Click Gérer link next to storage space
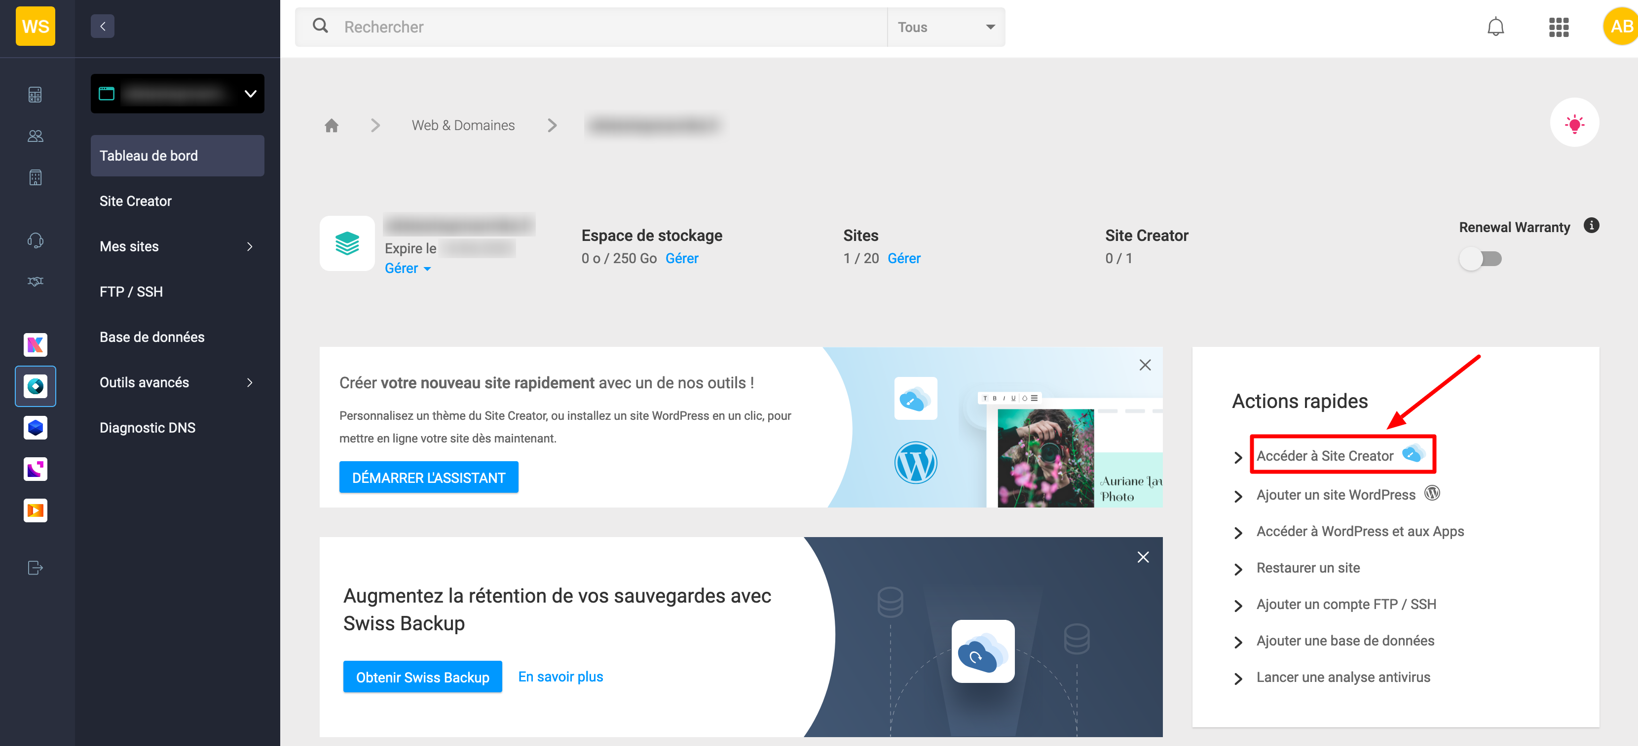 pyautogui.click(x=682, y=258)
